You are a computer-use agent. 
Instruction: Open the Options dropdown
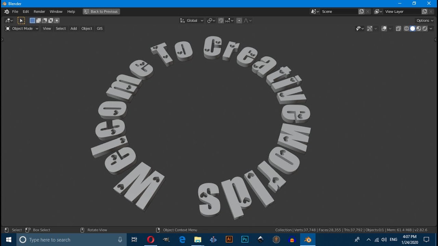(425, 20)
